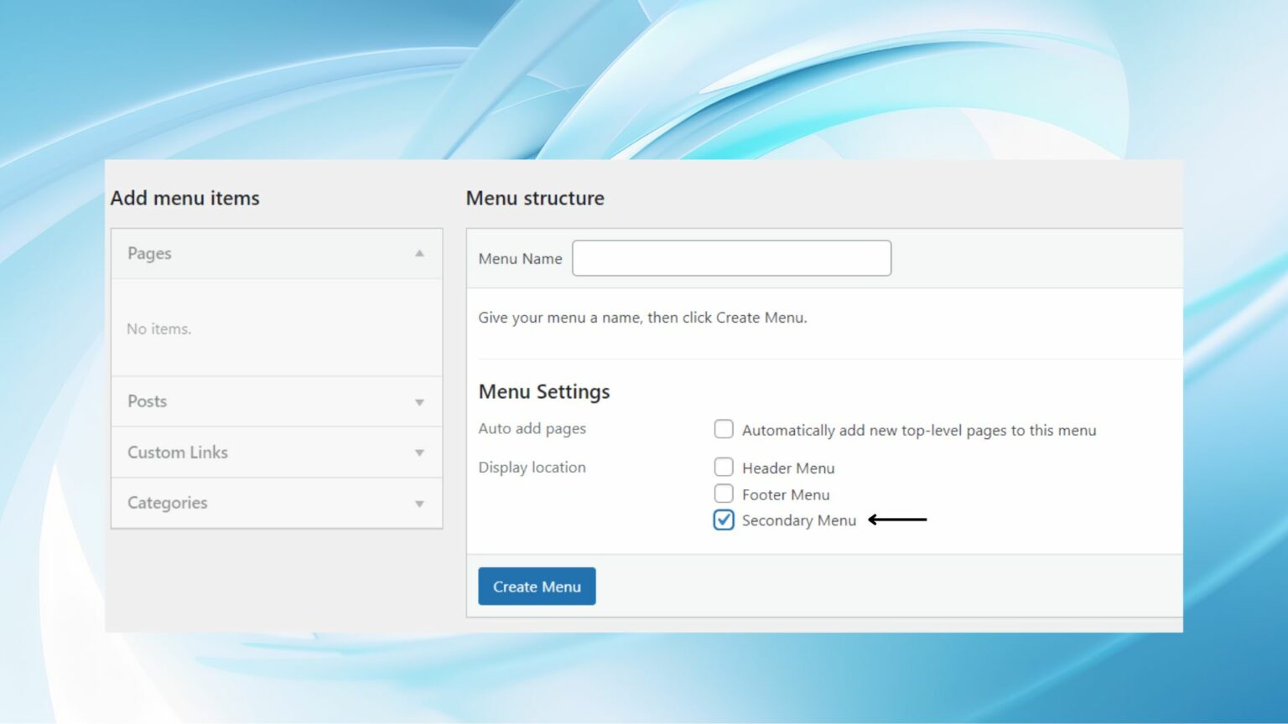The height and width of the screenshot is (724, 1288).
Task: Uncheck the Secondary Menu display location
Action: 723,520
